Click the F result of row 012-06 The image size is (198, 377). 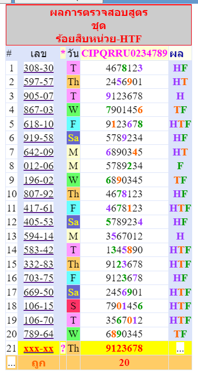pyautogui.click(x=180, y=166)
